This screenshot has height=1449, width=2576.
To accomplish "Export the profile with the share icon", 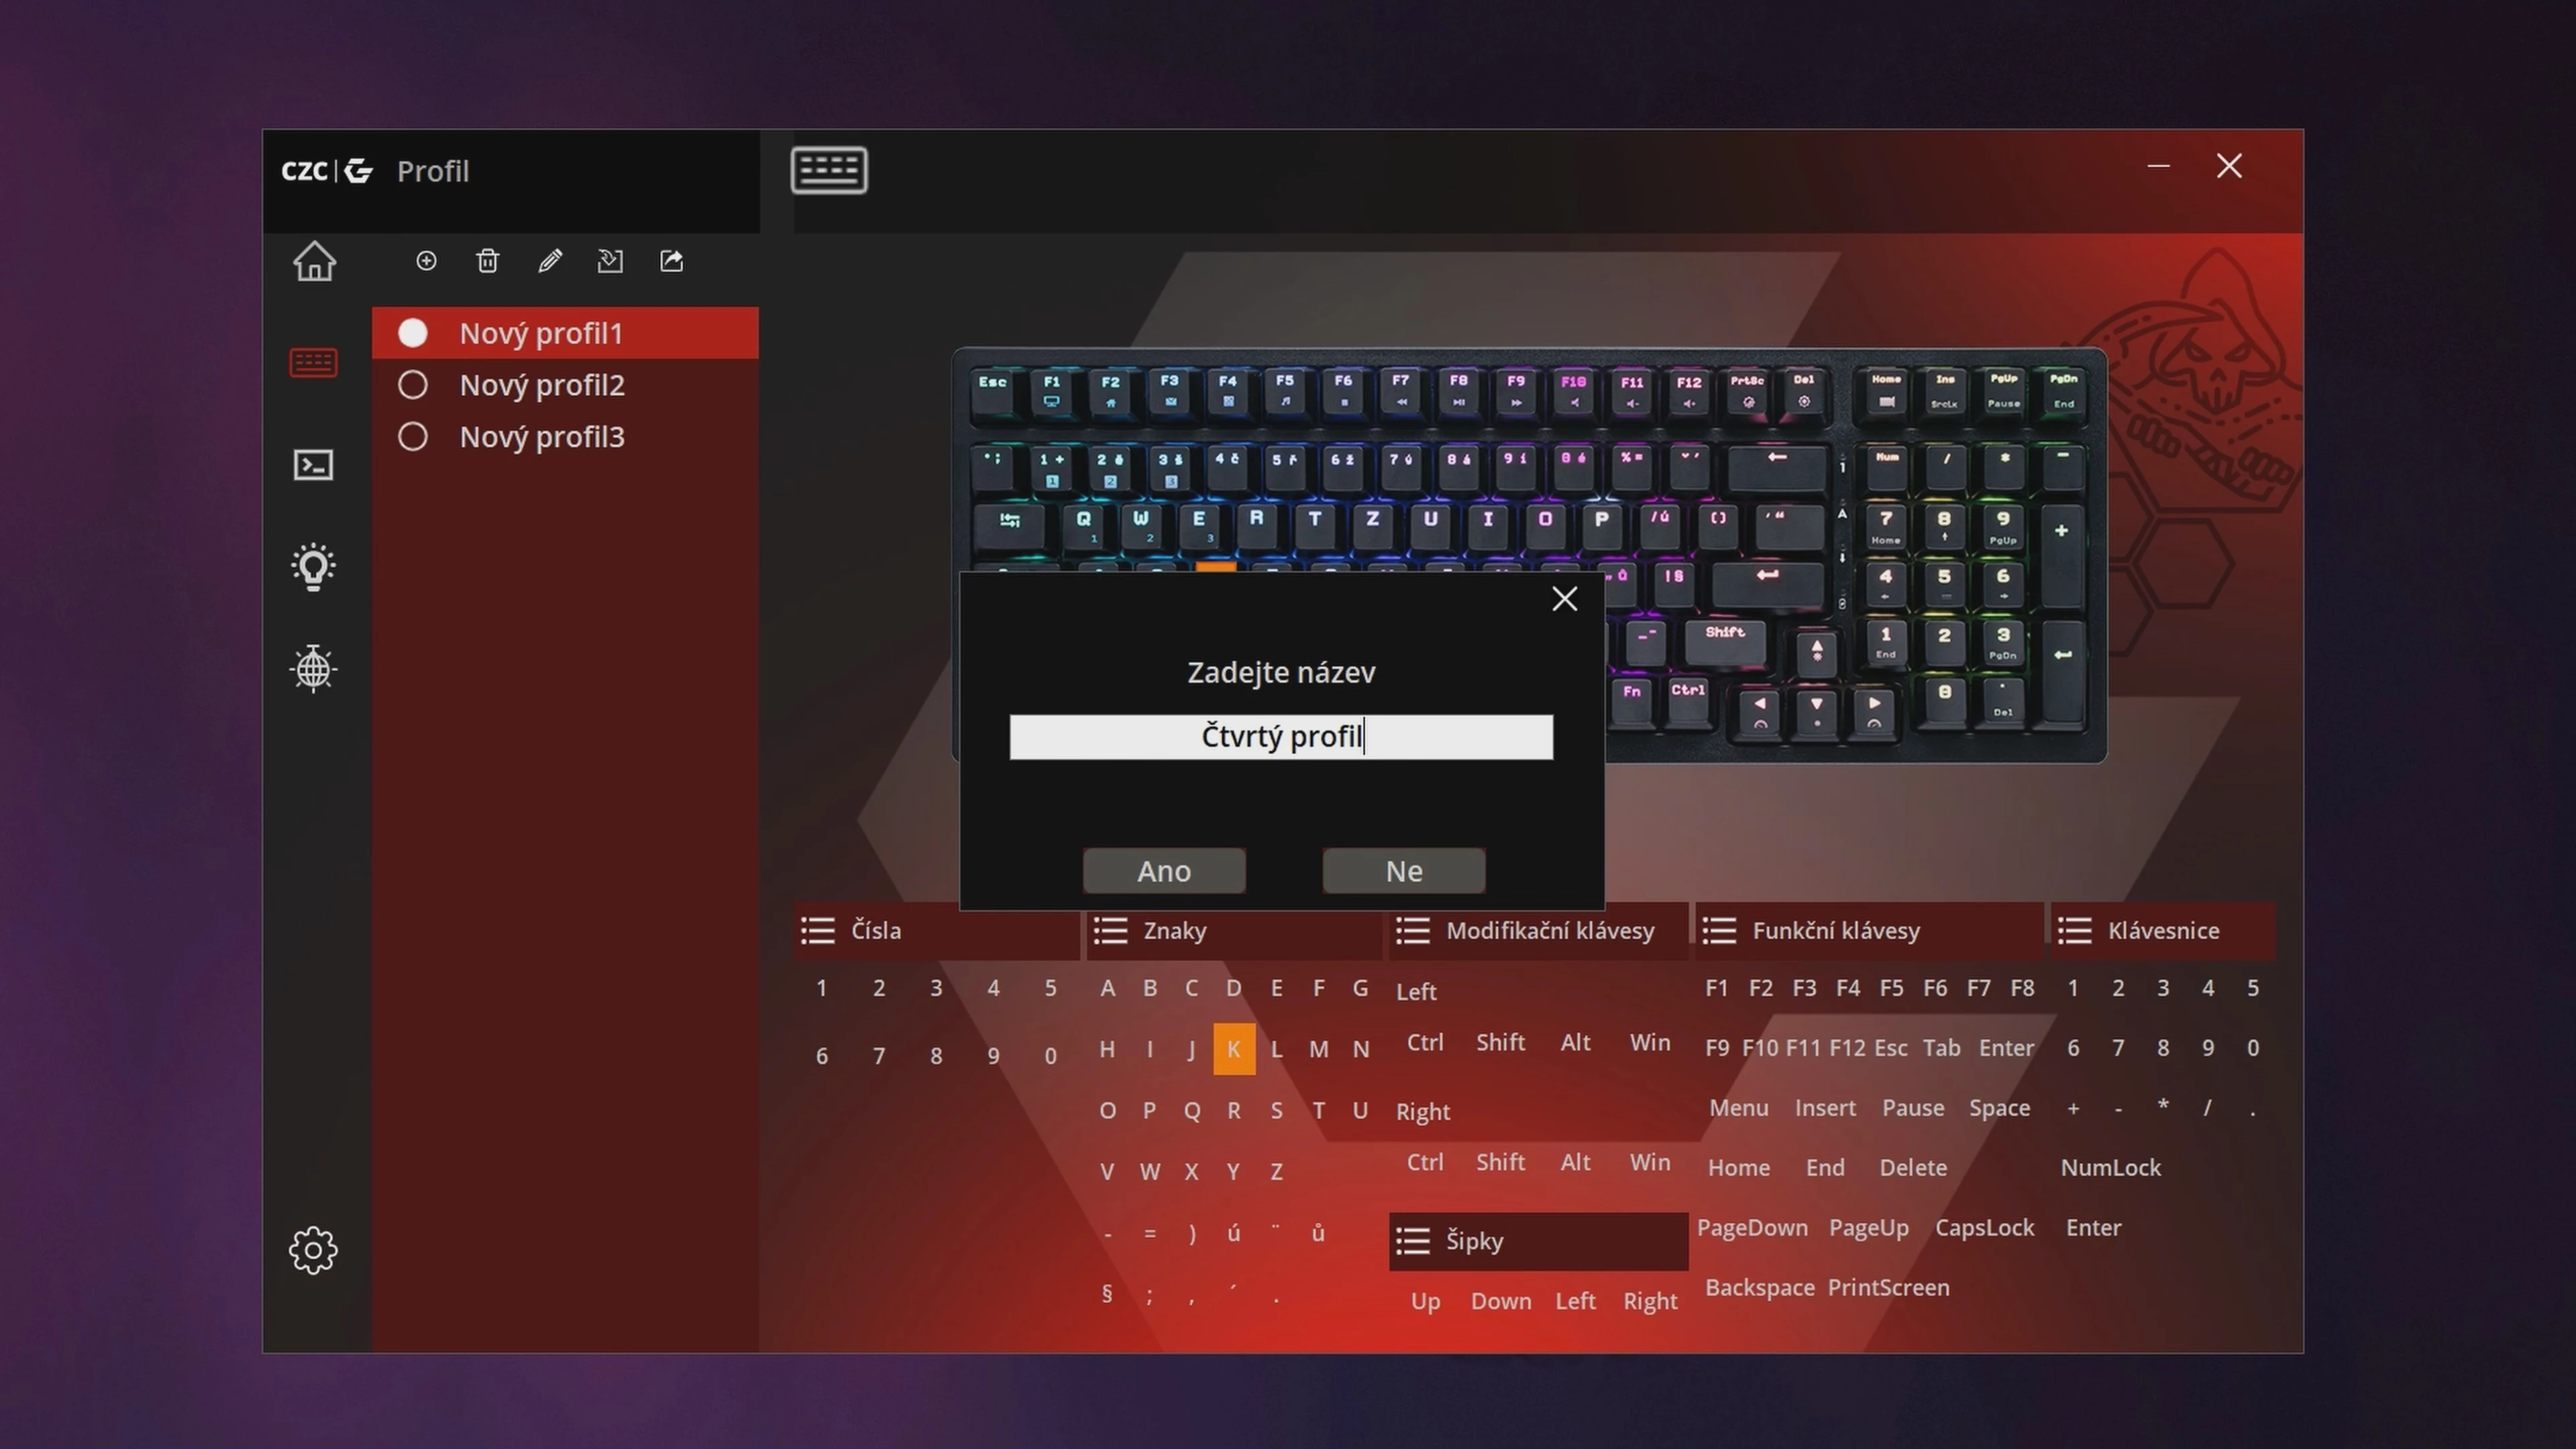I will pos(672,261).
